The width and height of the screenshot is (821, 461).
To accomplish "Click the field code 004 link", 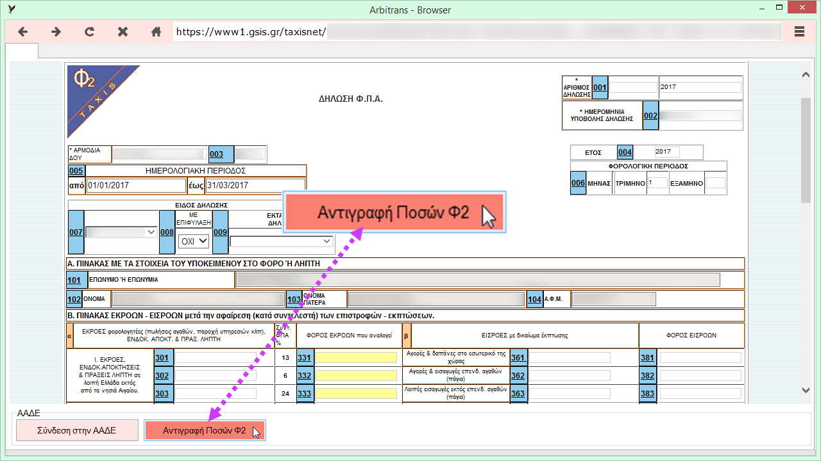I will 625,152.
